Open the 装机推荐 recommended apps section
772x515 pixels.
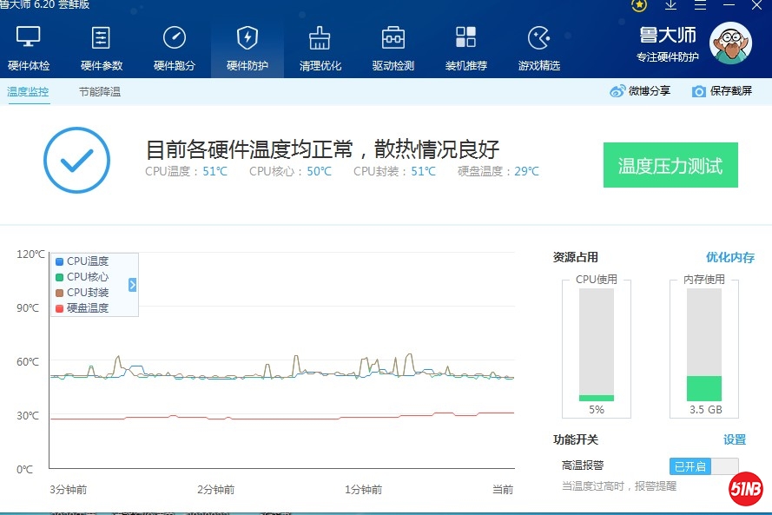click(466, 49)
